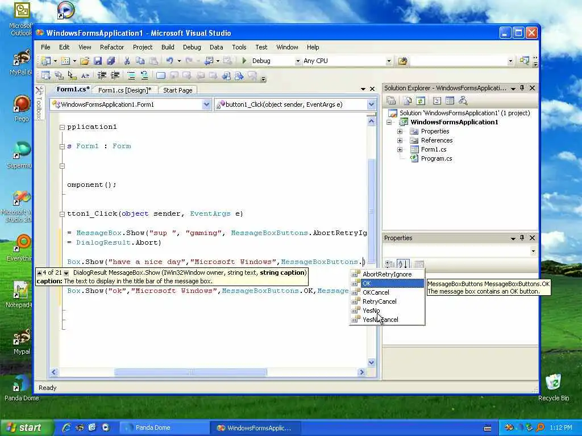Collapse the button1_Click method outline region

click(63, 214)
